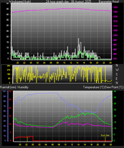Image resolution: width=124 pixels, height=148 pixels.
Task: Click the yellow sunset marker line
Action: [x=105, y=139]
